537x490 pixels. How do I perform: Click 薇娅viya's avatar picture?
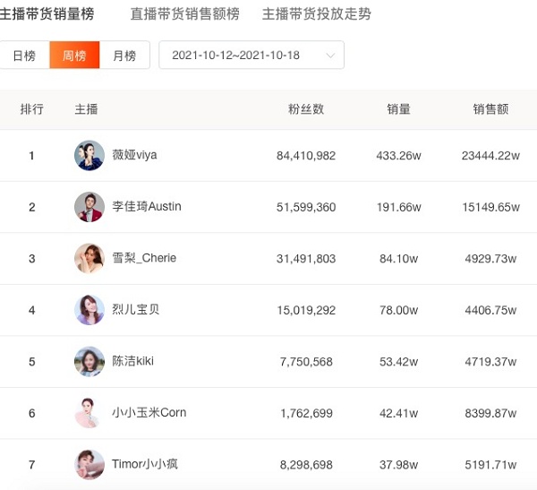tap(89, 156)
